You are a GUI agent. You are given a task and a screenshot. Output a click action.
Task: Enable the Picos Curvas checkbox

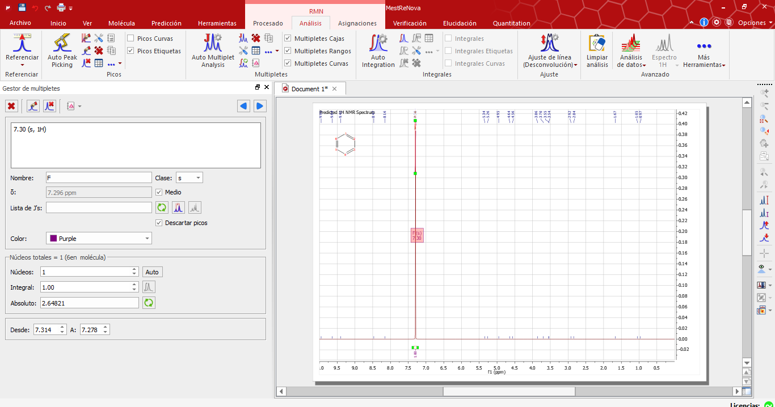[x=131, y=39]
